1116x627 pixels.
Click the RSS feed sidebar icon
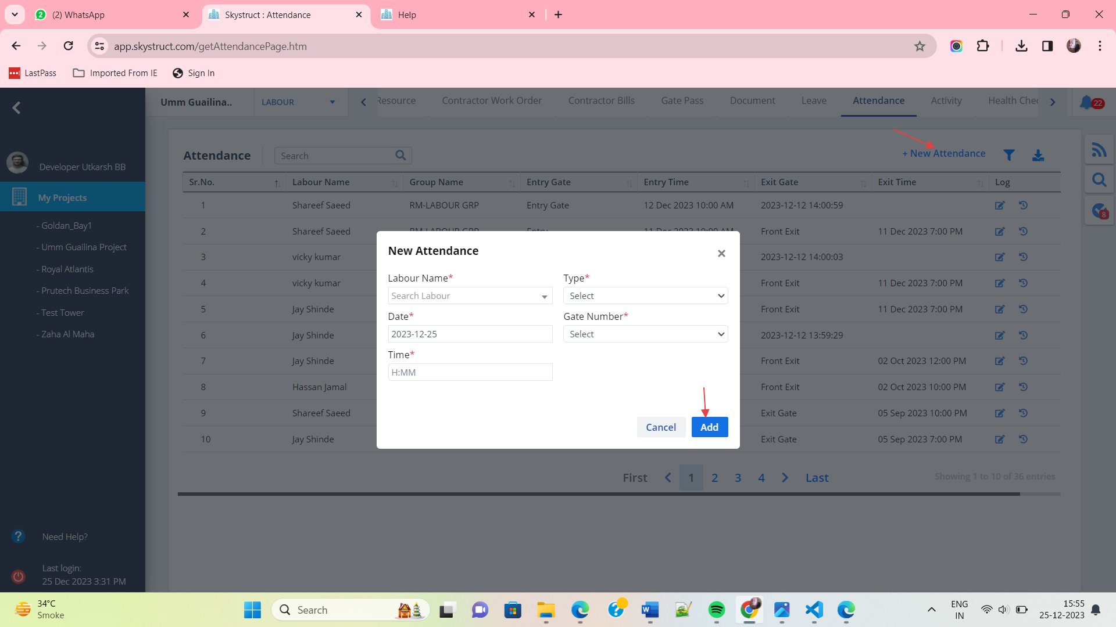[1099, 150]
